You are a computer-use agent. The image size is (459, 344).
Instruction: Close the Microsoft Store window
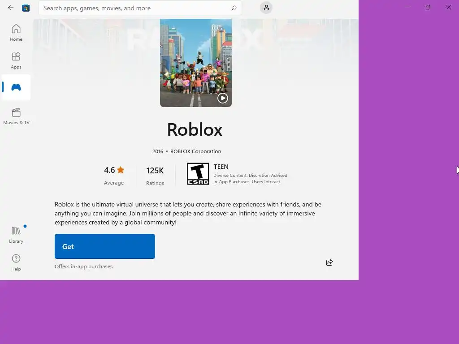click(x=448, y=7)
